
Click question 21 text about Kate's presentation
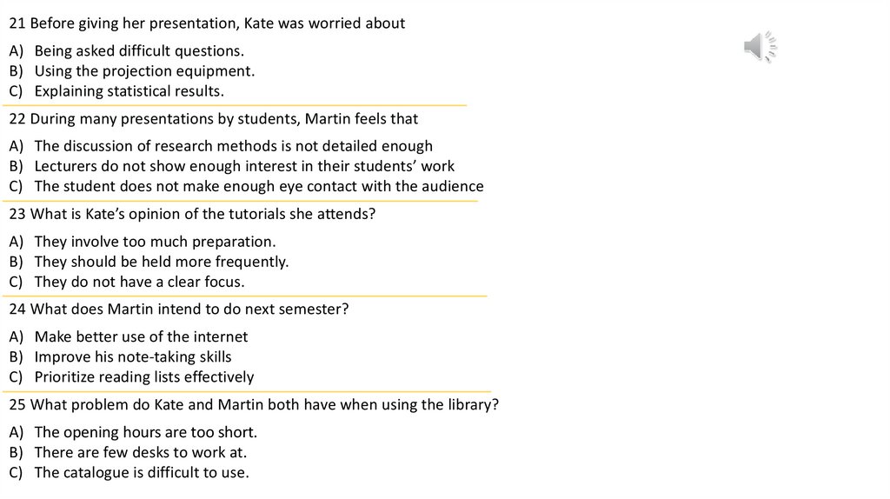[x=207, y=23]
